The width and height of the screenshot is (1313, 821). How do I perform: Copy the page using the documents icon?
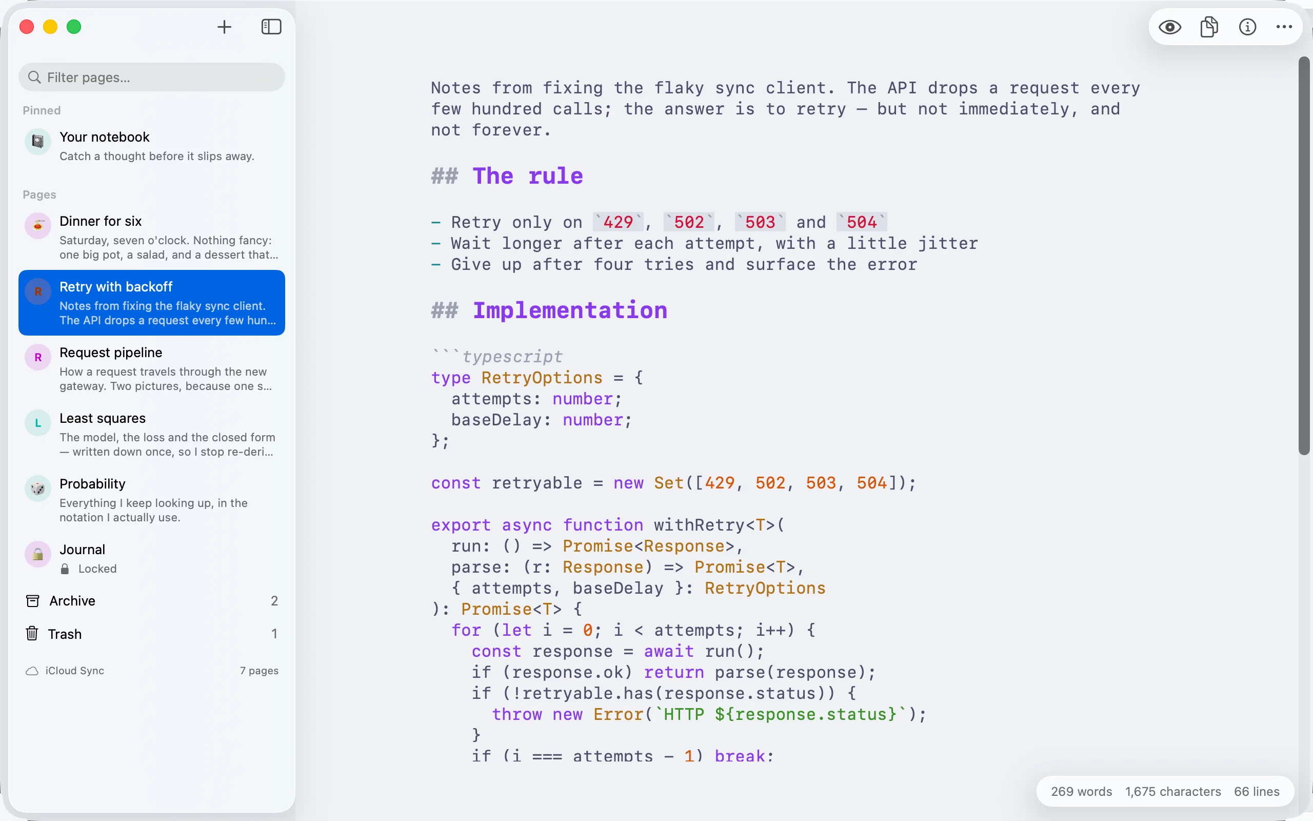(x=1209, y=27)
